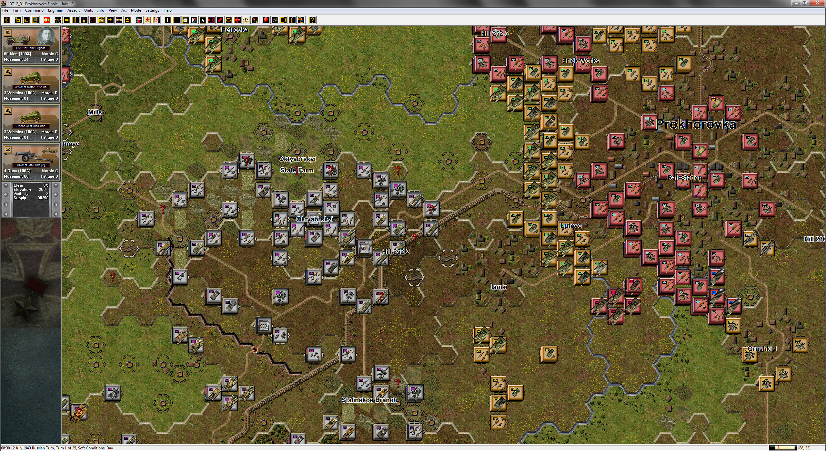Open the Engineer menu
Viewport: 826px width, 451px height.
[x=55, y=10]
